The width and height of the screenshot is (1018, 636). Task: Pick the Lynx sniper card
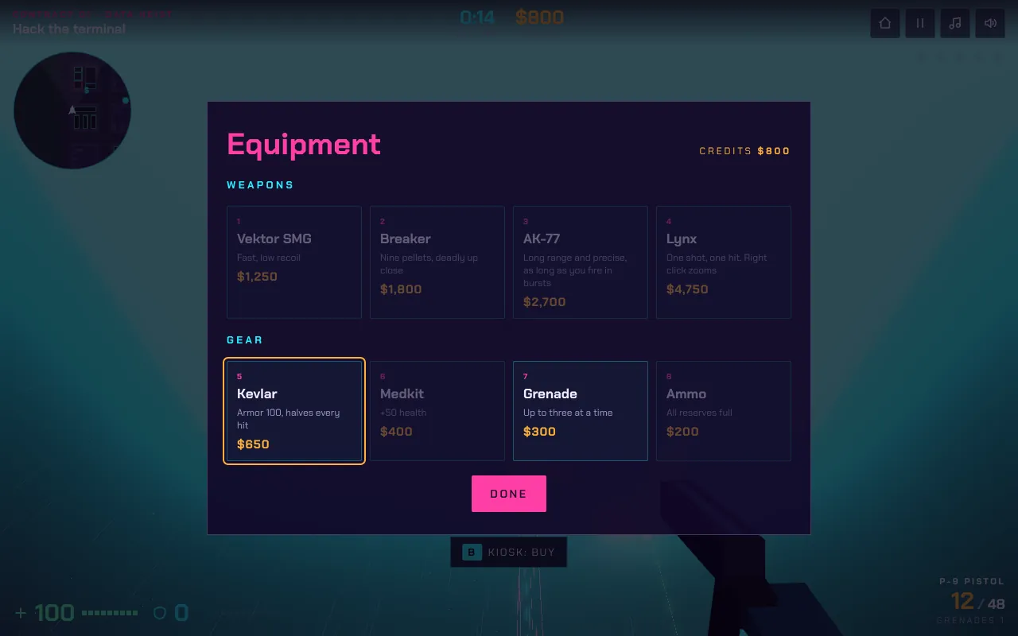[x=724, y=262]
